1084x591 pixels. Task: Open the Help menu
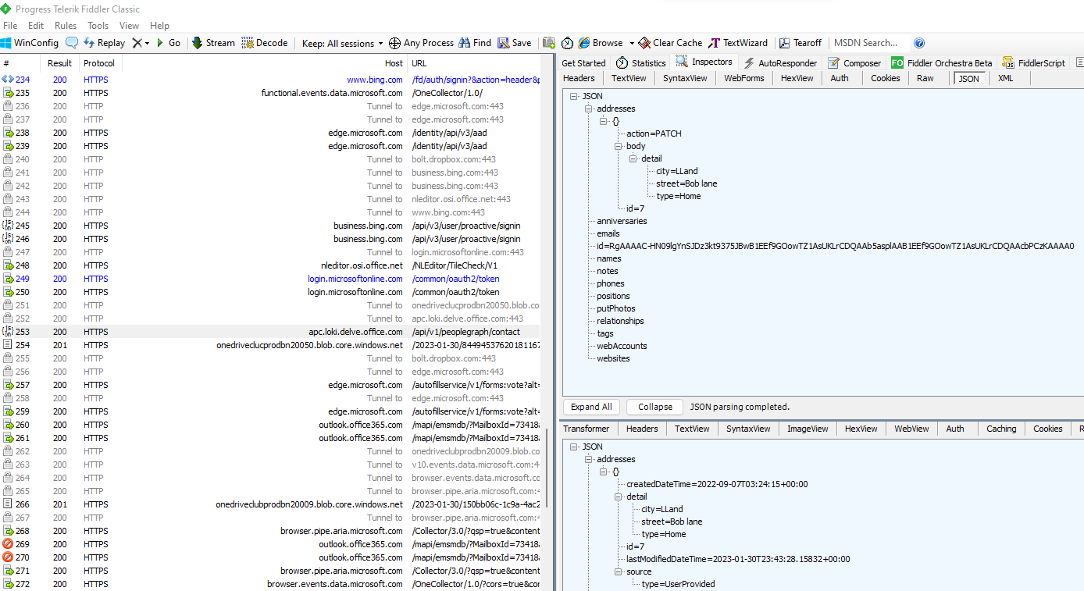pos(159,26)
